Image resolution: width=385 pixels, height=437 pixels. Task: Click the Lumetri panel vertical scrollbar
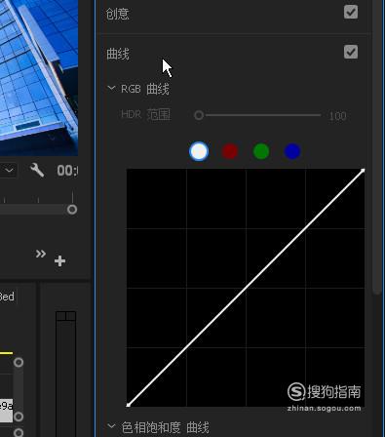coord(377,146)
